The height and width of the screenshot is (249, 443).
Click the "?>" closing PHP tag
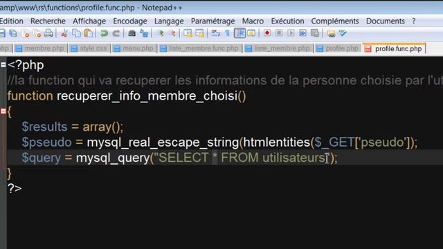coord(15,188)
